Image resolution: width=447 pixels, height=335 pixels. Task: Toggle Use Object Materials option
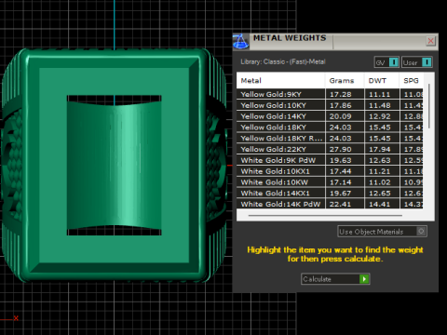pos(382,232)
